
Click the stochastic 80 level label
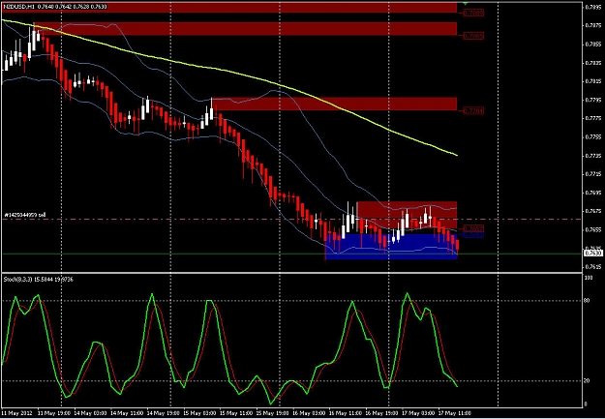click(x=587, y=301)
